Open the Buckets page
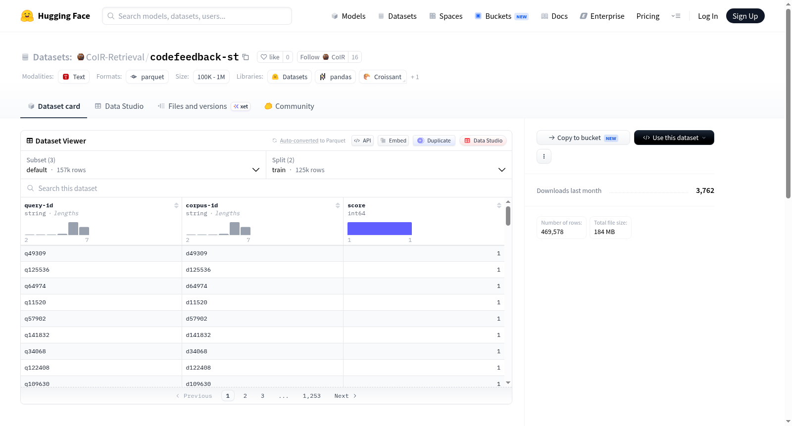Image resolution: width=792 pixels, height=426 pixels. [501, 16]
